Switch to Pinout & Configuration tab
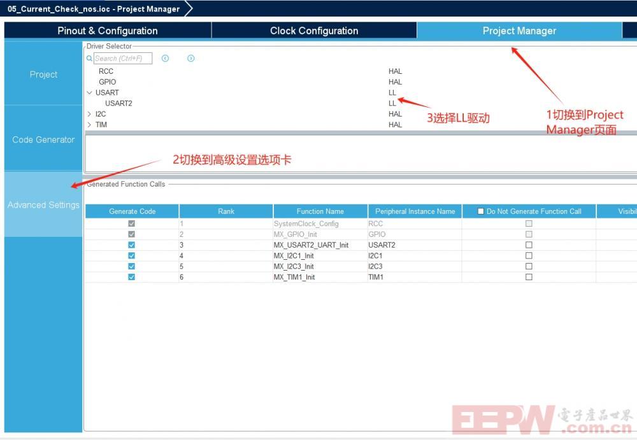The image size is (637, 440). pyautogui.click(x=108, y=31)
